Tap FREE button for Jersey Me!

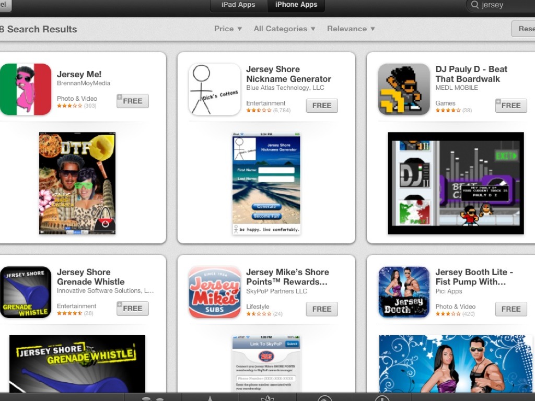(x=133, y=101)
